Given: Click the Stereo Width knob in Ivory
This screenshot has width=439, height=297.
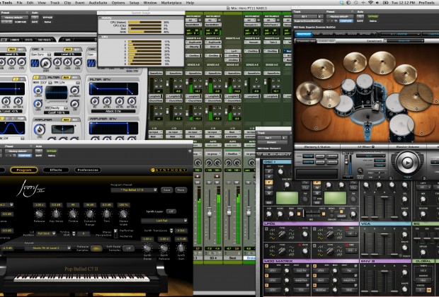Looking at the screenshot, I should click(123, 214).
